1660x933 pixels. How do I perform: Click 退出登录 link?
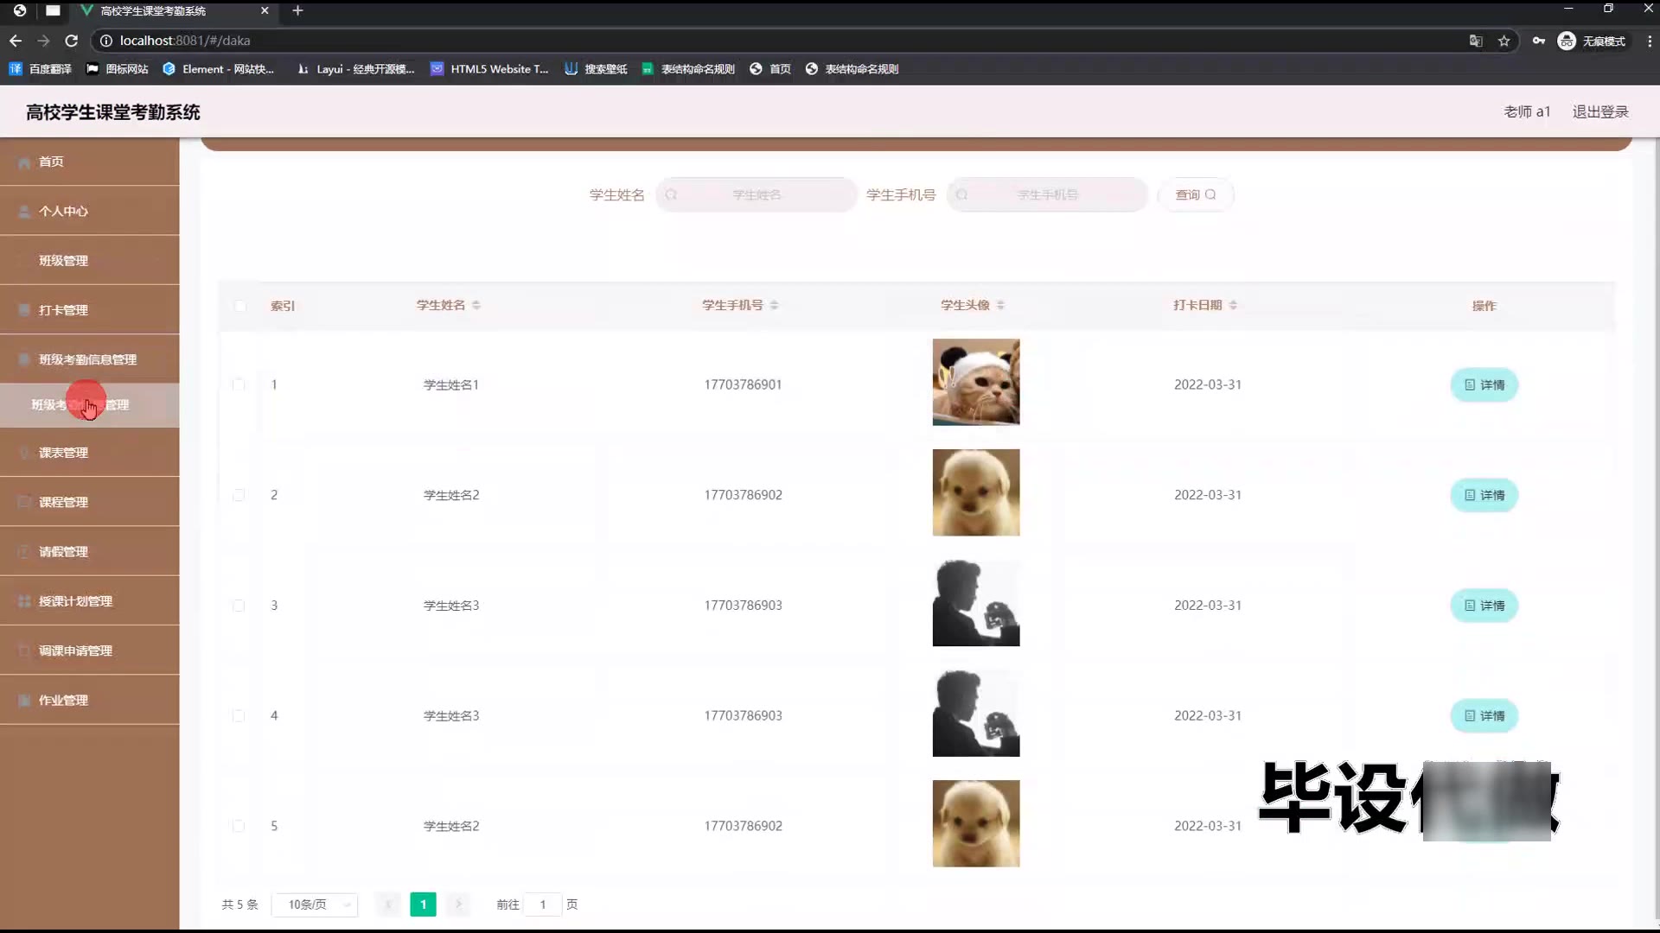1599,111
